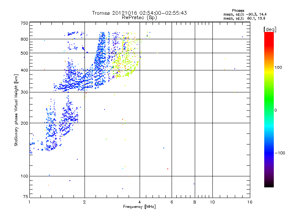The image size is (294, 220).
Task: Click the x-axis tick label '2'
Action: (85, 202)
